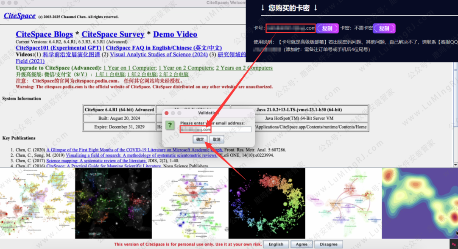Screen dimensions: 458x249
Task: Click the 卡号 email field in the purchase panel
Action: coord(290,28)
